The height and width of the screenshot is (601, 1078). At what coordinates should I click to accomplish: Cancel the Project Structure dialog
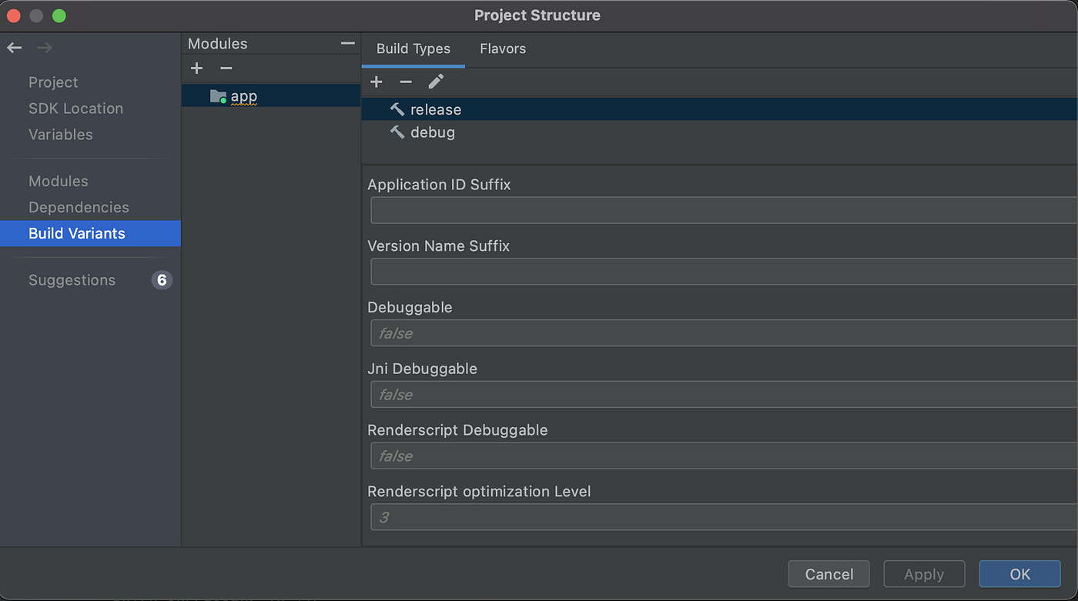tap(829, 574)
